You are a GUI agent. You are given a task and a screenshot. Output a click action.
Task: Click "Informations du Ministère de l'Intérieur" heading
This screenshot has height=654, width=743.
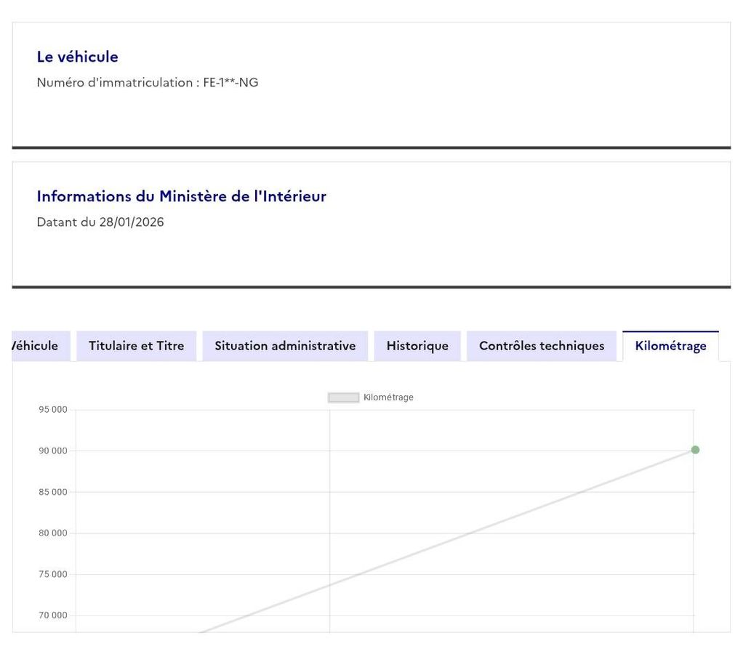point(181,196)
